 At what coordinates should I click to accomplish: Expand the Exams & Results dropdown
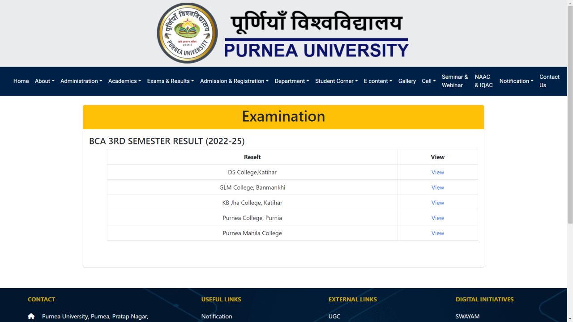[x=171, y=81]
